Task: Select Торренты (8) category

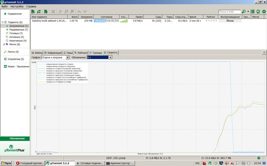Action: [x=15, y=22]
